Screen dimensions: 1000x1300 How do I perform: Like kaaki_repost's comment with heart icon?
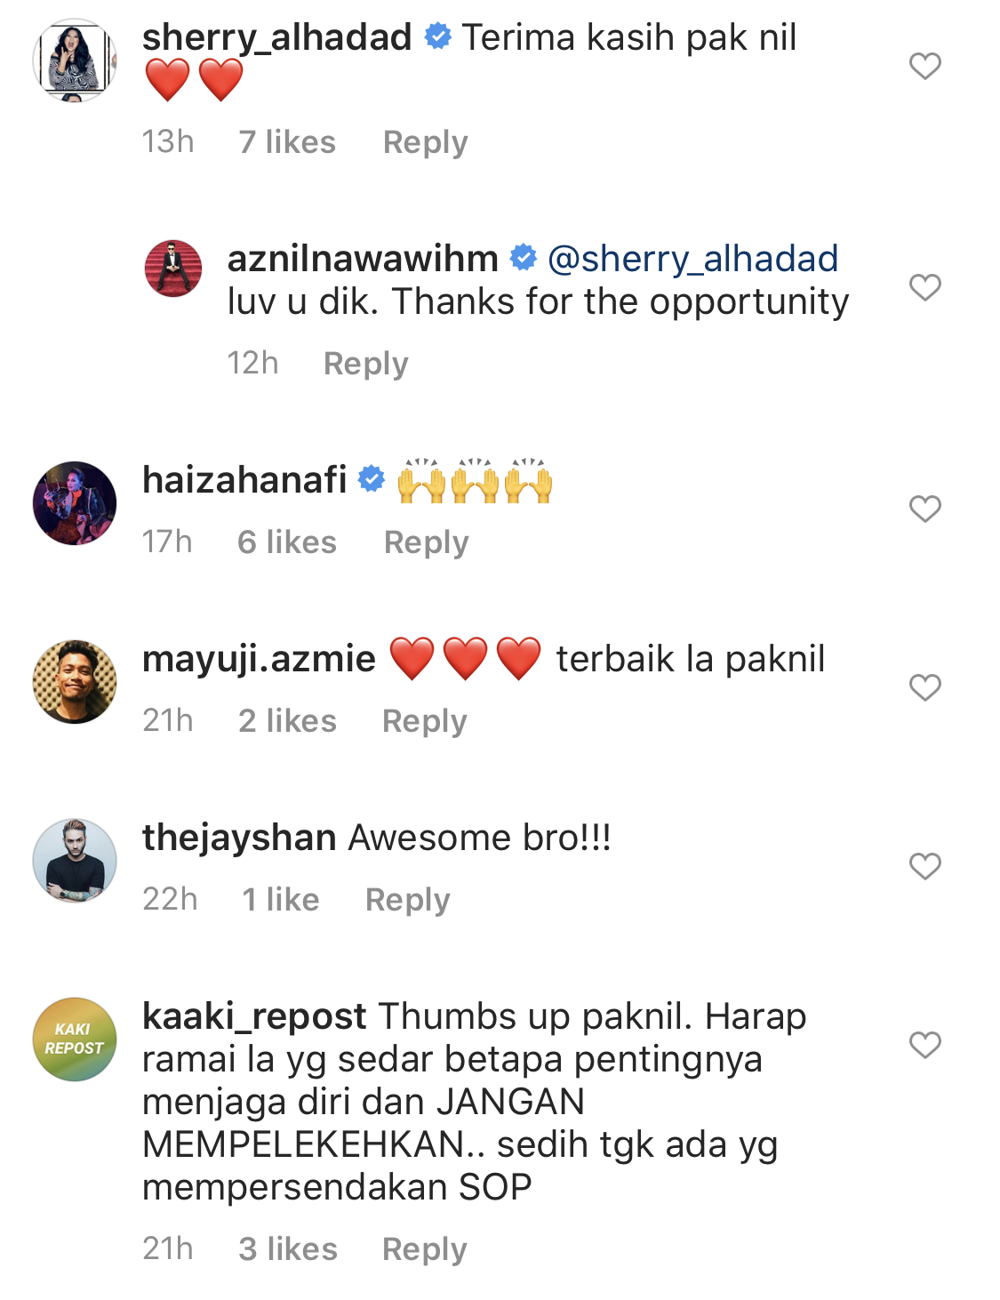924,1045
